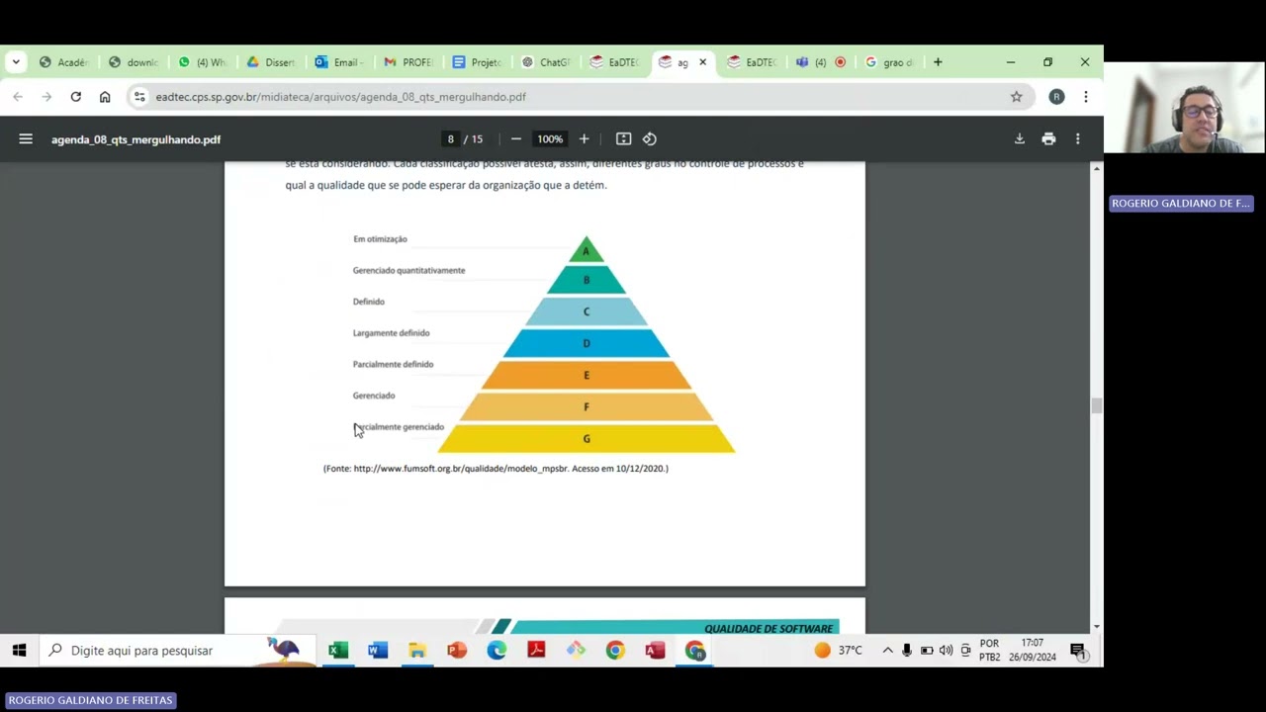The width and height of the screenshot is (1266, 712).
Task: Switch to first EaDTEC tab
Action: tap(615, 62)
